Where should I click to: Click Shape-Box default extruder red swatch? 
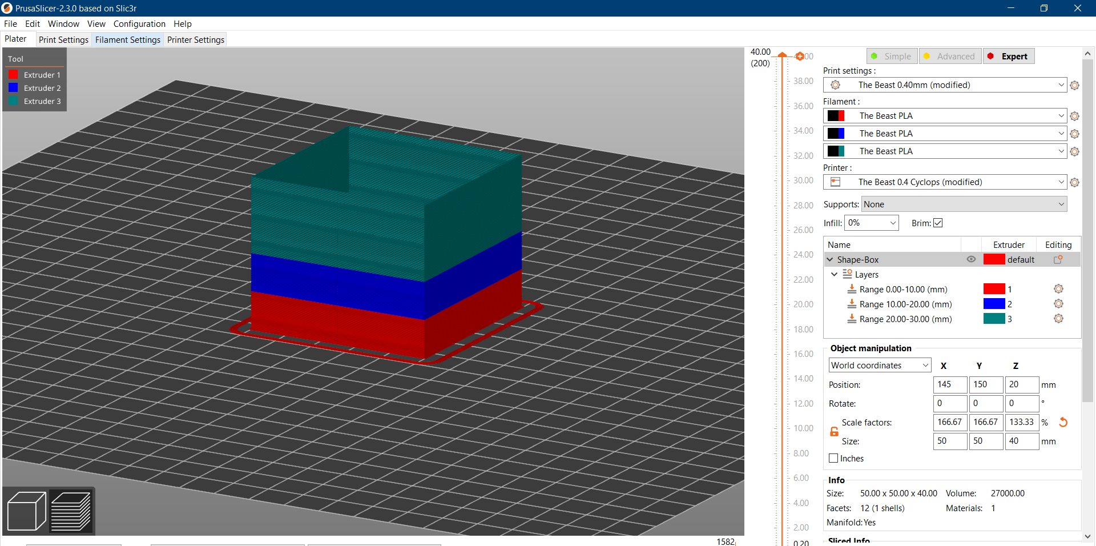point(994,259)
